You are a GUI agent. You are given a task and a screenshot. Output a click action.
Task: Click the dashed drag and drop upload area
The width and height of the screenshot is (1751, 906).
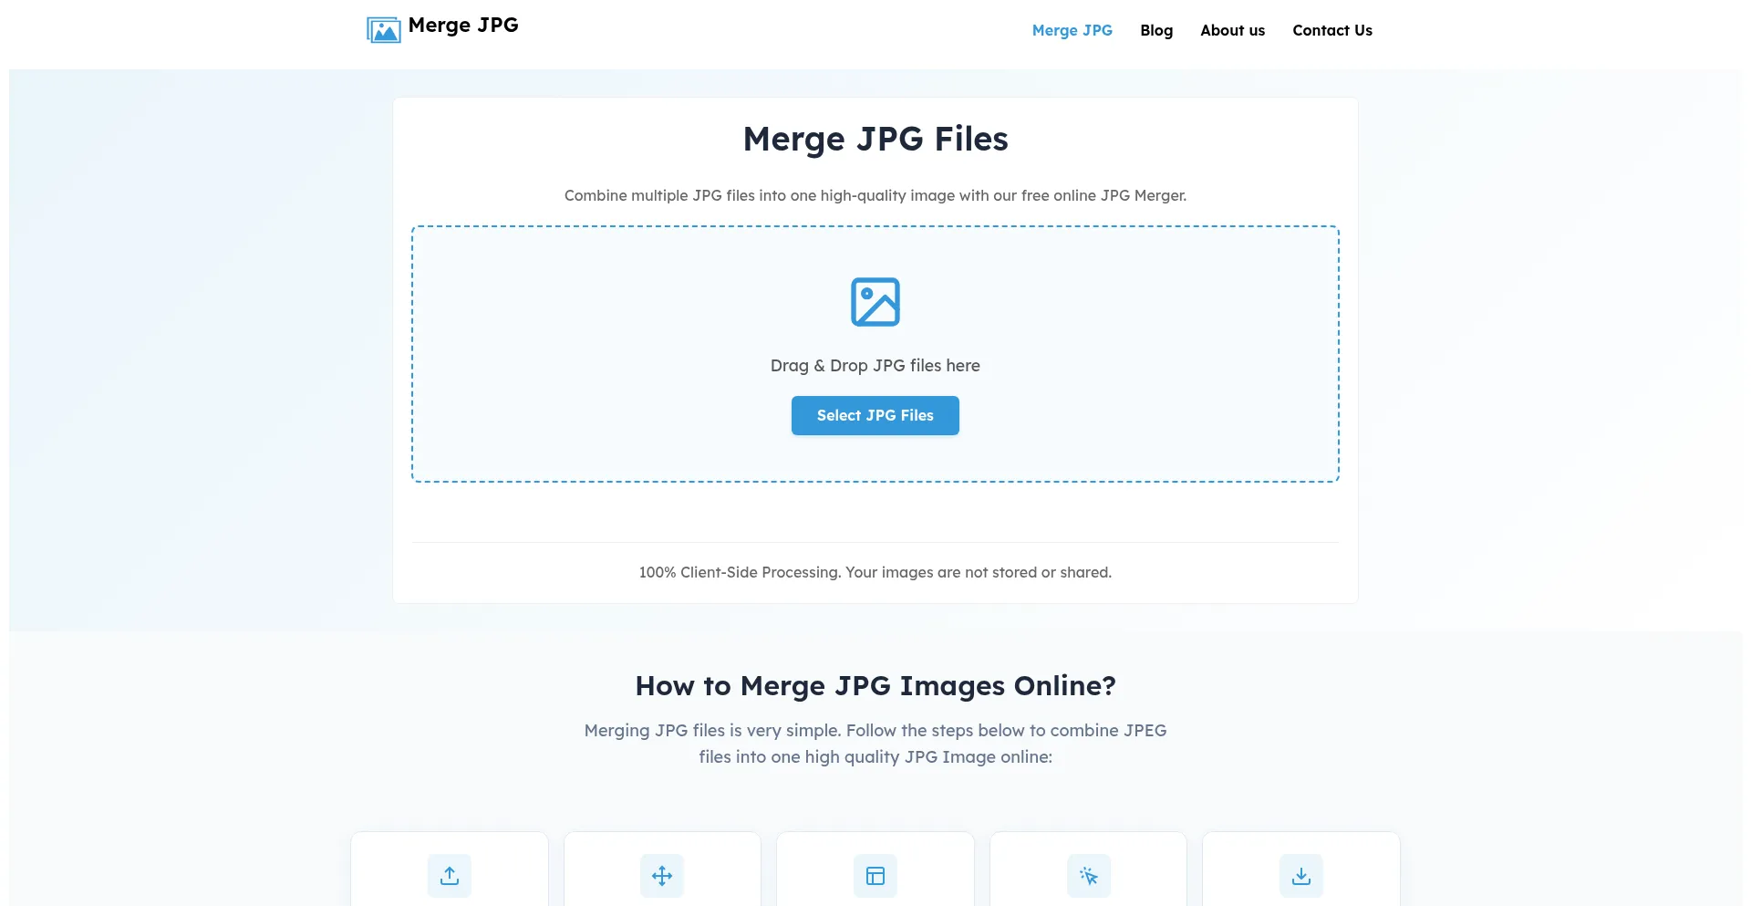click(875, 354)
